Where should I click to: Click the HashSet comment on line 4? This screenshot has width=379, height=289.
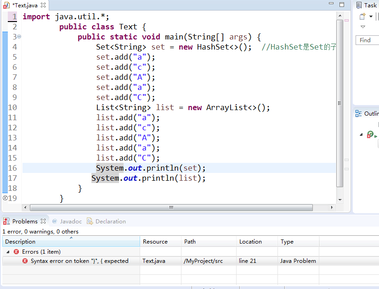point(299,47)
